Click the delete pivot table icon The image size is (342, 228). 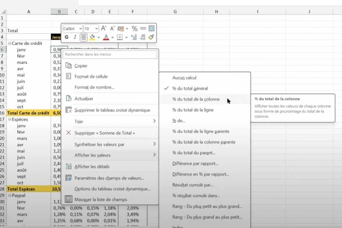[x=68, y=109]
